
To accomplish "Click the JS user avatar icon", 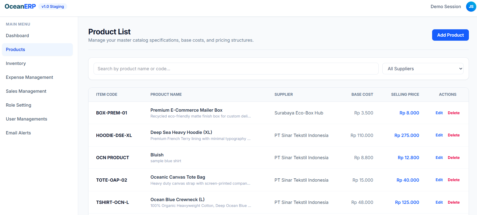I will click(471, 7).
